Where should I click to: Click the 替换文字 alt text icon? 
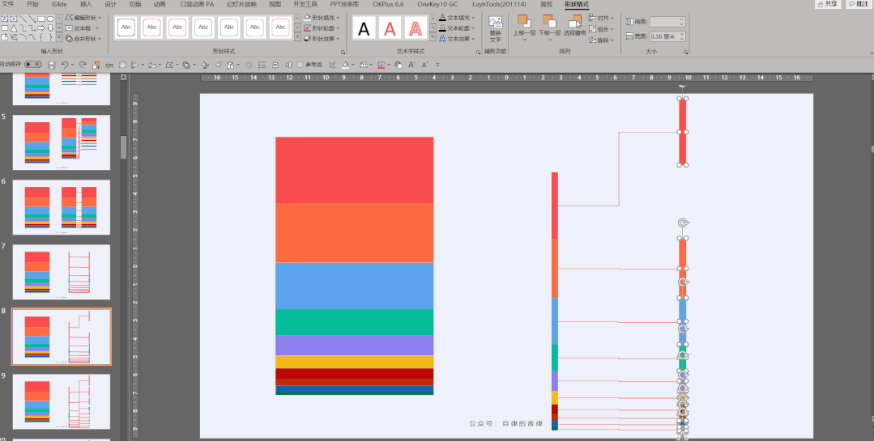coord(496,29)
